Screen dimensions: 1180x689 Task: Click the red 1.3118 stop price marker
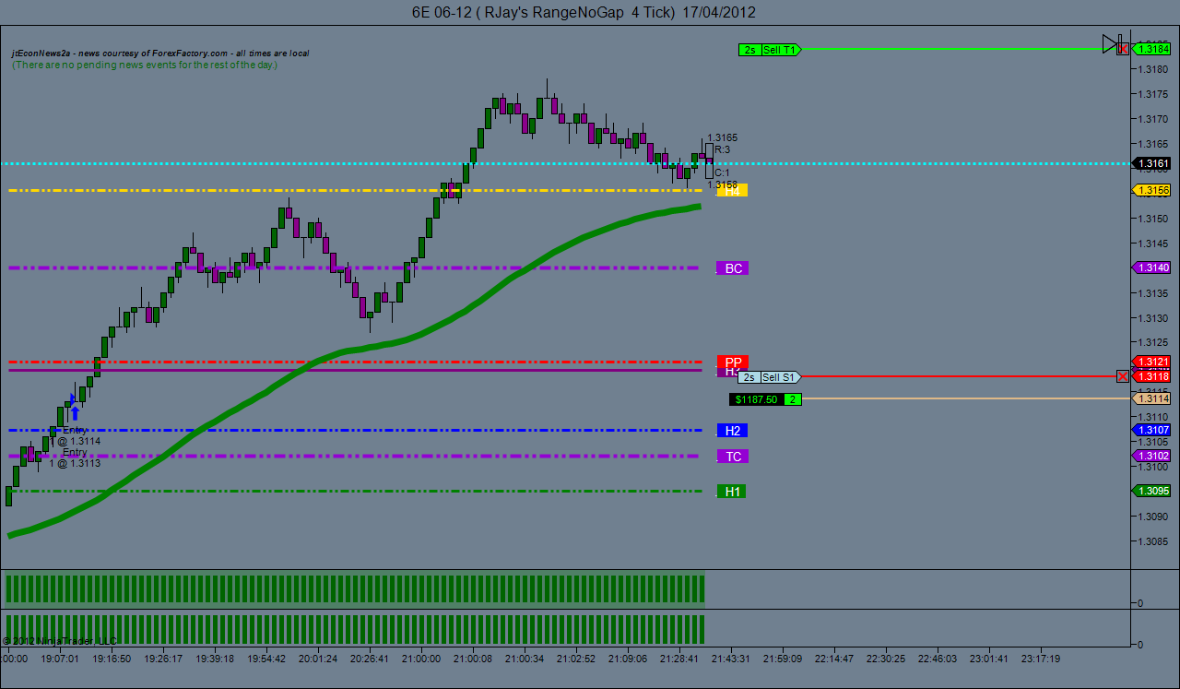coord(1151,376)
